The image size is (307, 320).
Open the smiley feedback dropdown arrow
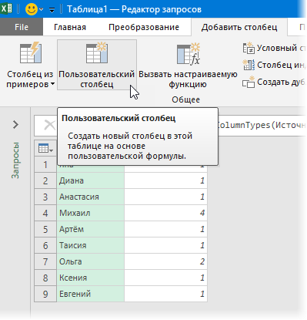(x=42, y=10)
